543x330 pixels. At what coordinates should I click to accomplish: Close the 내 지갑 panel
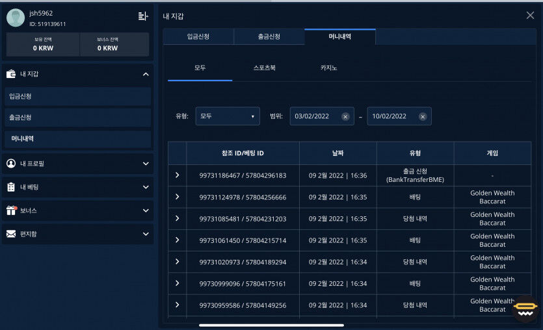(x=530, y=15)
